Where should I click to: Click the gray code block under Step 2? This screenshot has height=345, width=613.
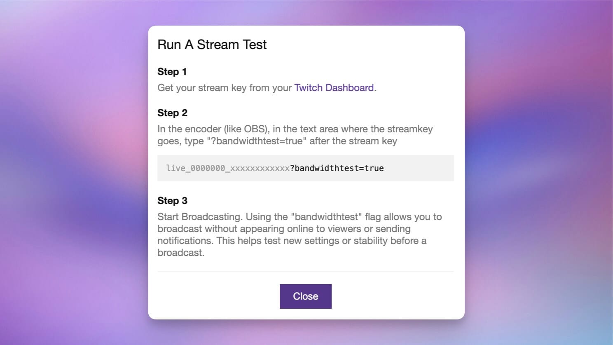click(305, 168)
